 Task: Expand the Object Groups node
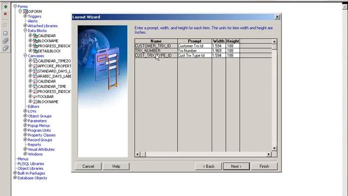click(x=26, y=116)
